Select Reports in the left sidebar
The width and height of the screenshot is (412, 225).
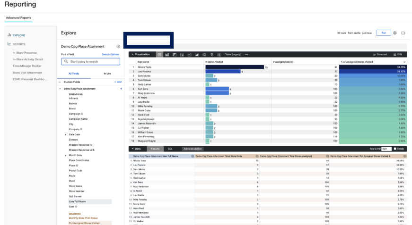(19, 44)
